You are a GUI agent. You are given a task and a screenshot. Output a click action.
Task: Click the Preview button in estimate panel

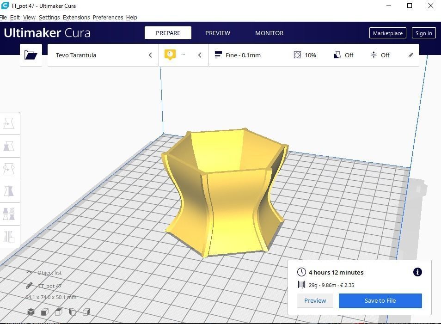point(315,300)
